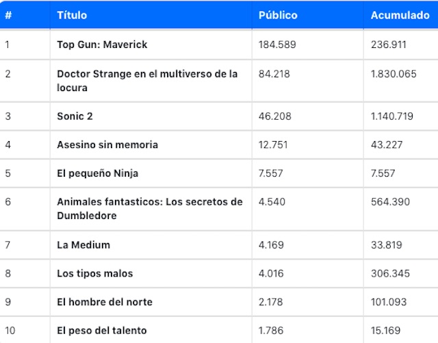
Task: Select El peso del talento title
Action: [x=102, y=331]
